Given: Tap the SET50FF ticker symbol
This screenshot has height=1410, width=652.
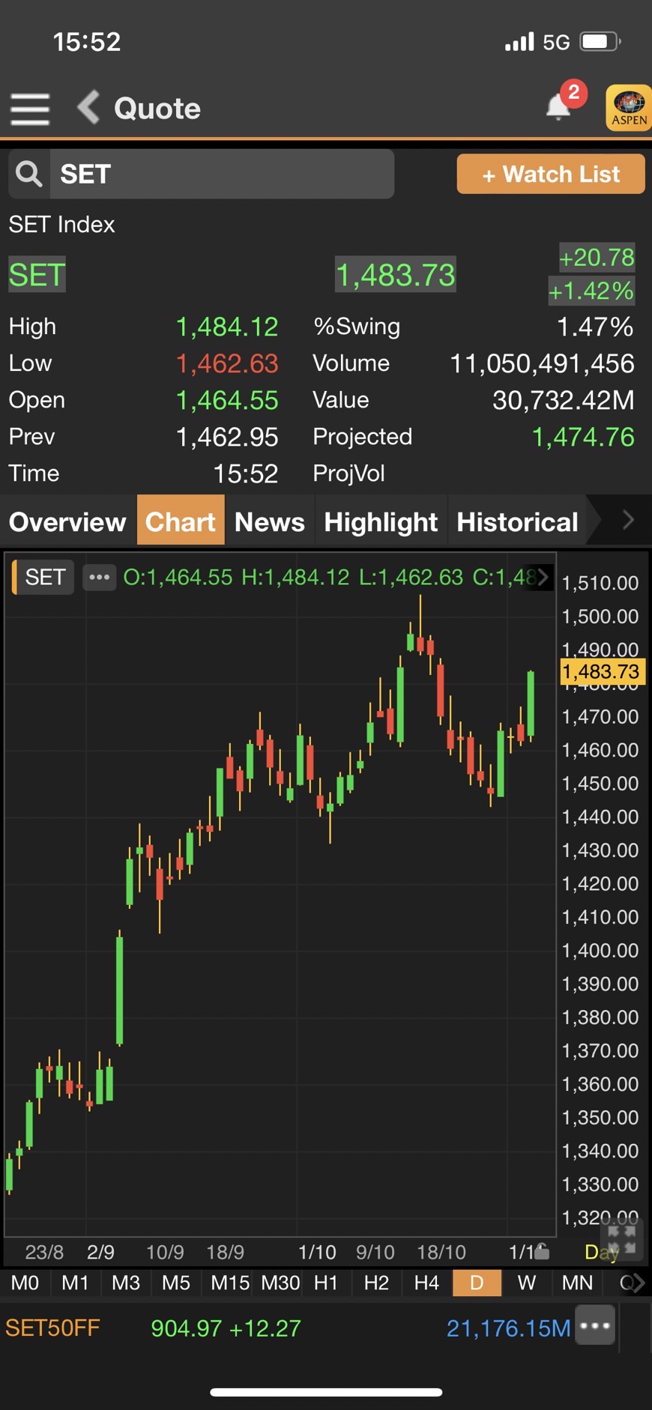Looking at the screenshot, I should pos(52,1328).
